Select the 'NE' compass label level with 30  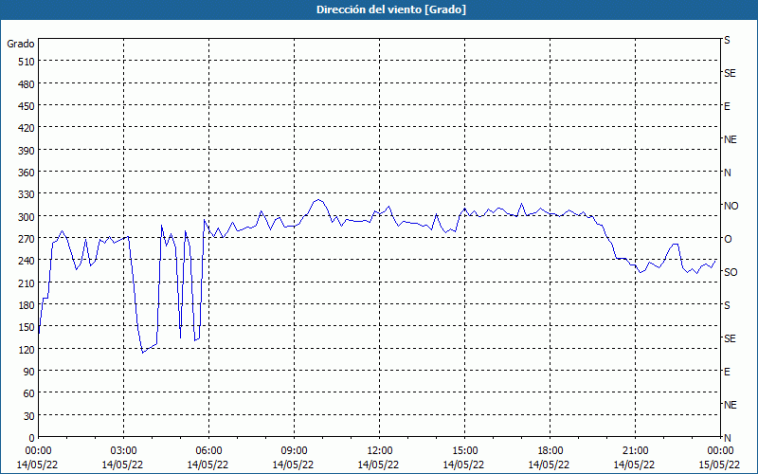(731, 405)
